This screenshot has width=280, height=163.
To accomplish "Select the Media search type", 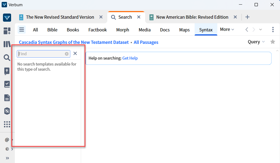I will click(145, 30).
